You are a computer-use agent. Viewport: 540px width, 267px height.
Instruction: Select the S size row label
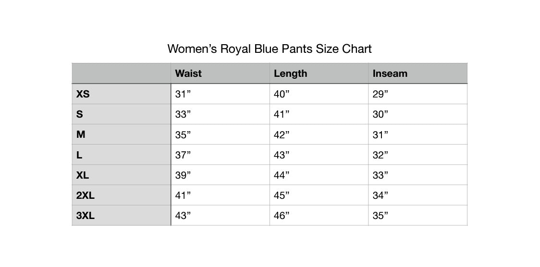pos(80,114)
